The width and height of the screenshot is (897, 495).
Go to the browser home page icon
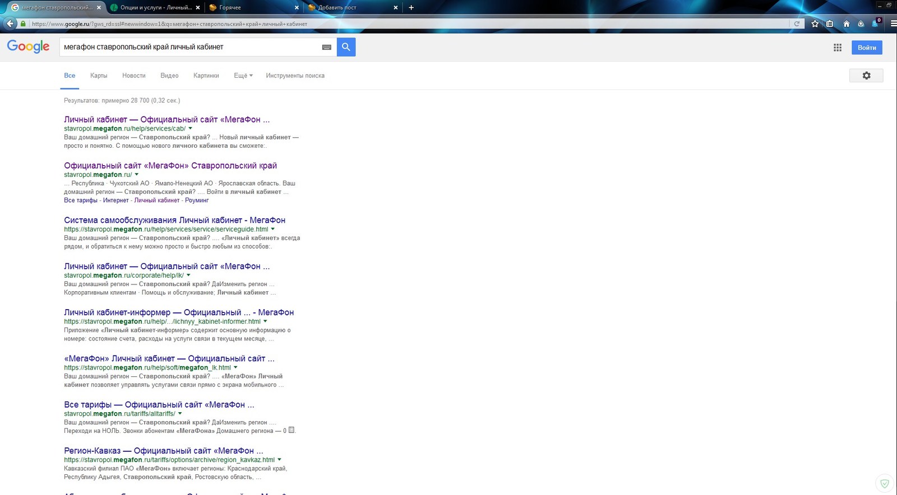[x=847, y=24]
